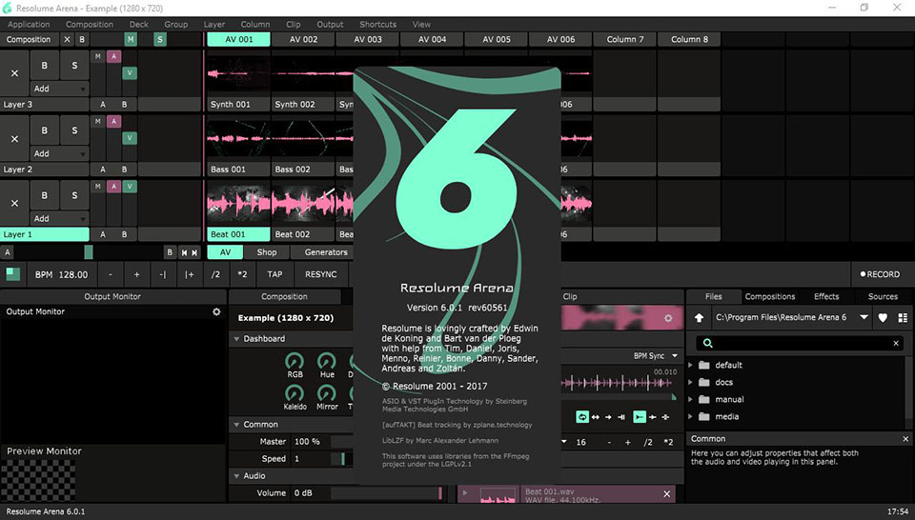915x520 pixels.
Task: Remove Beat 001.wav with its X
Action: coord(666,493)
